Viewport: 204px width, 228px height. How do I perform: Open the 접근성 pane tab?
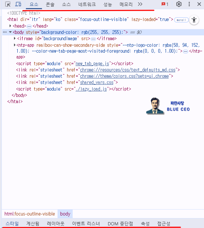pos(164,224)
